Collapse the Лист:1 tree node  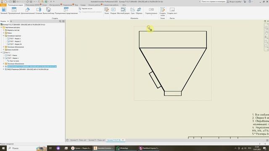[1, 52]
